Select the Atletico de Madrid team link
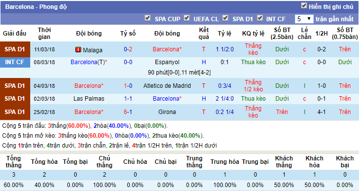 (167, 86)
